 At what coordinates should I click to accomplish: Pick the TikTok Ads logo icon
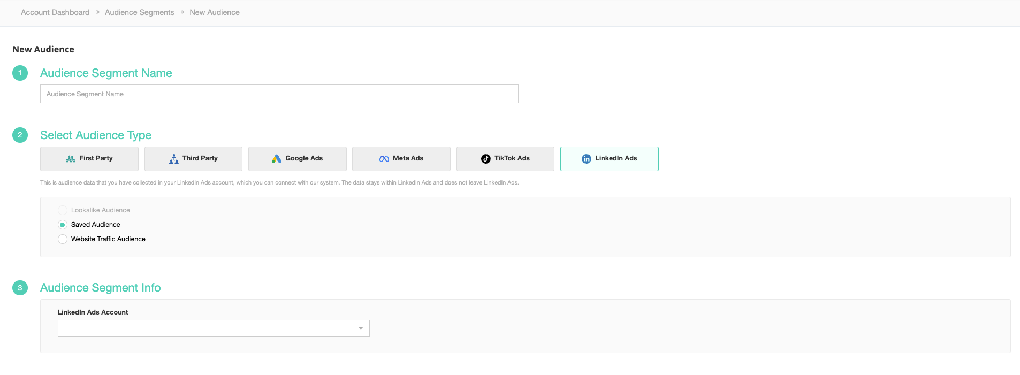point(485,159)
